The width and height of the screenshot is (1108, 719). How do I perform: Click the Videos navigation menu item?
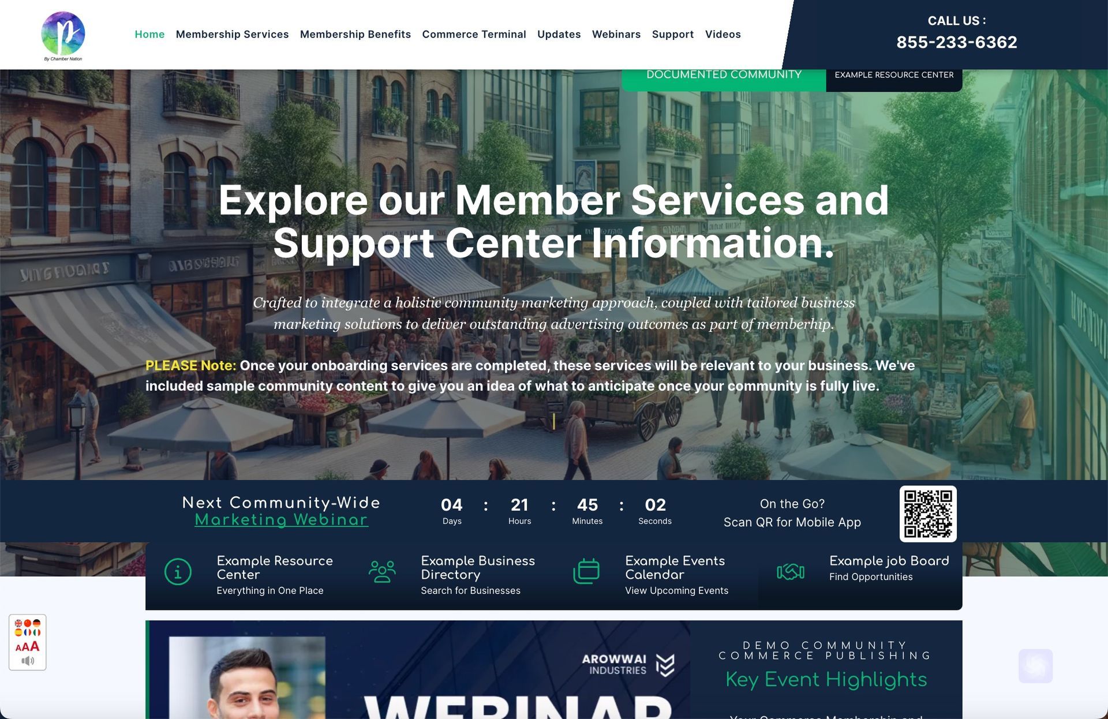(723, 34)
